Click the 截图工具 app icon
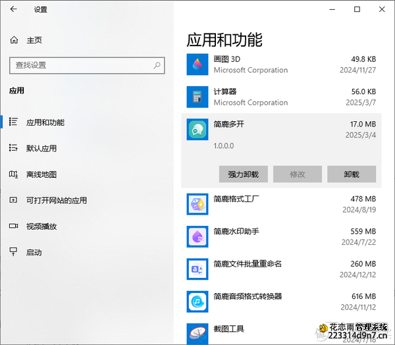 click(197, 334)
